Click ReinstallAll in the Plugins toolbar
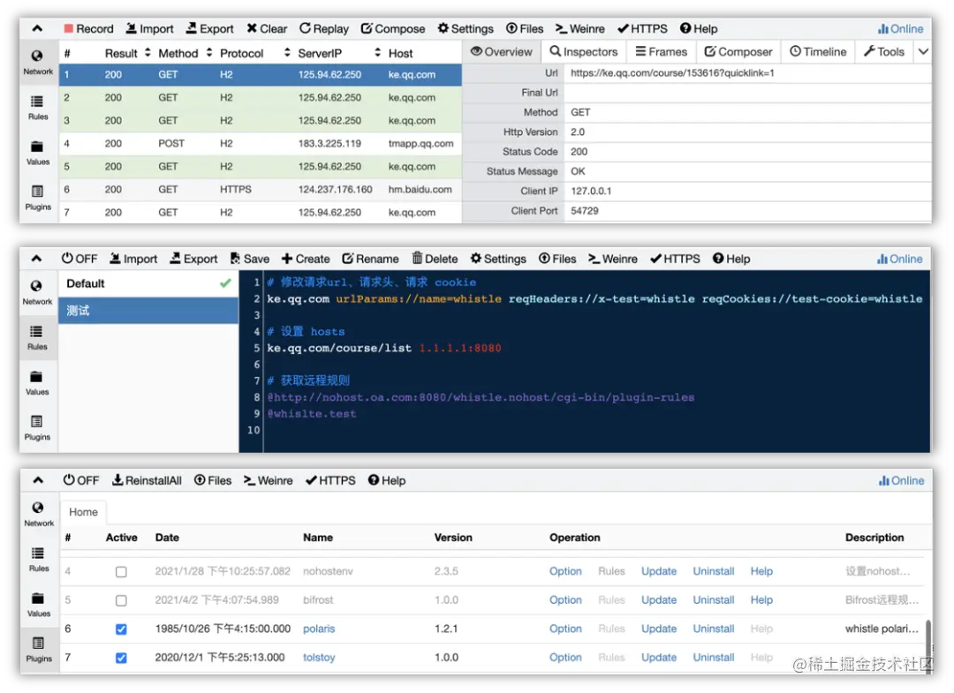954x693 pixels. [147, 481]
